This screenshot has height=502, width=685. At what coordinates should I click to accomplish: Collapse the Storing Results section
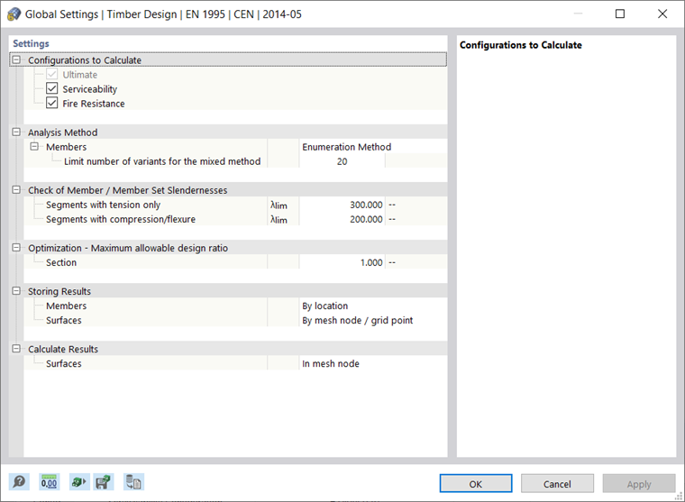tap(16, 291)
